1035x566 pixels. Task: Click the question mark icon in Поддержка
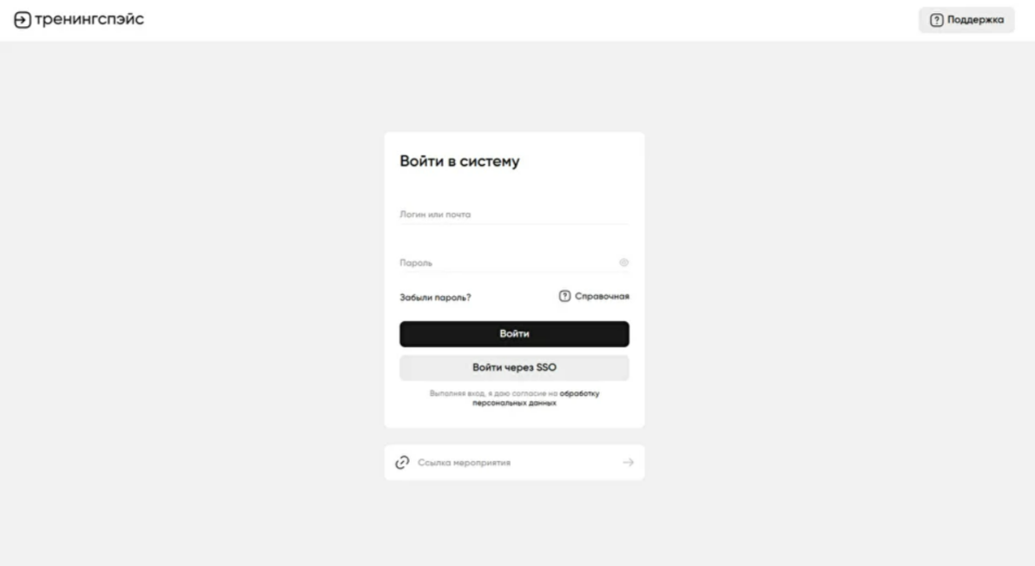click(936, 20)
